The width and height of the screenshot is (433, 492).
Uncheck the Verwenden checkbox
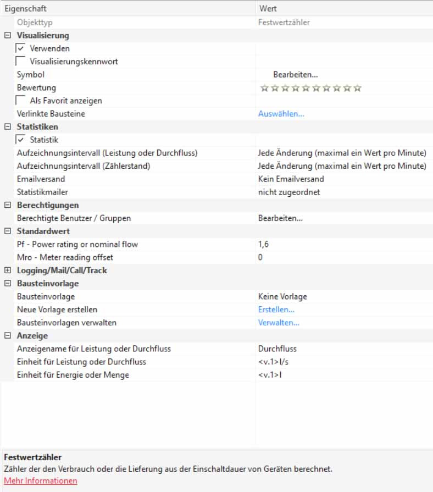point(21,48)
